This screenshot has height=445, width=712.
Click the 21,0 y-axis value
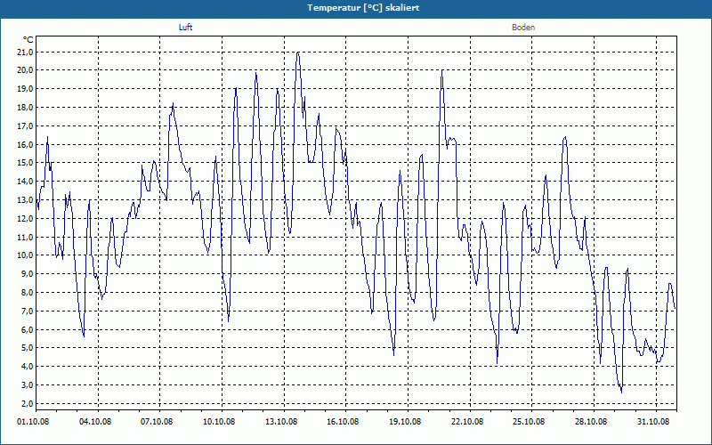point(26,53)
